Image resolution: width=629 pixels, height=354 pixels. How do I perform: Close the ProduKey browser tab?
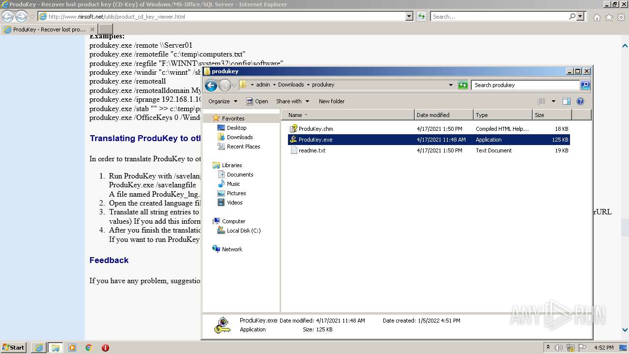click(x=92, y=29)
